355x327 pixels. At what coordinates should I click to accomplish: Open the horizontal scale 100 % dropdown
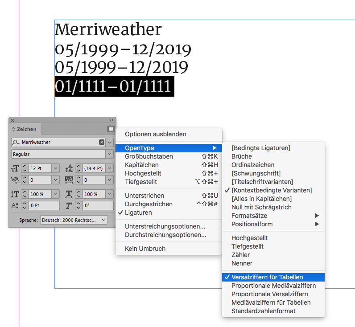110,194
